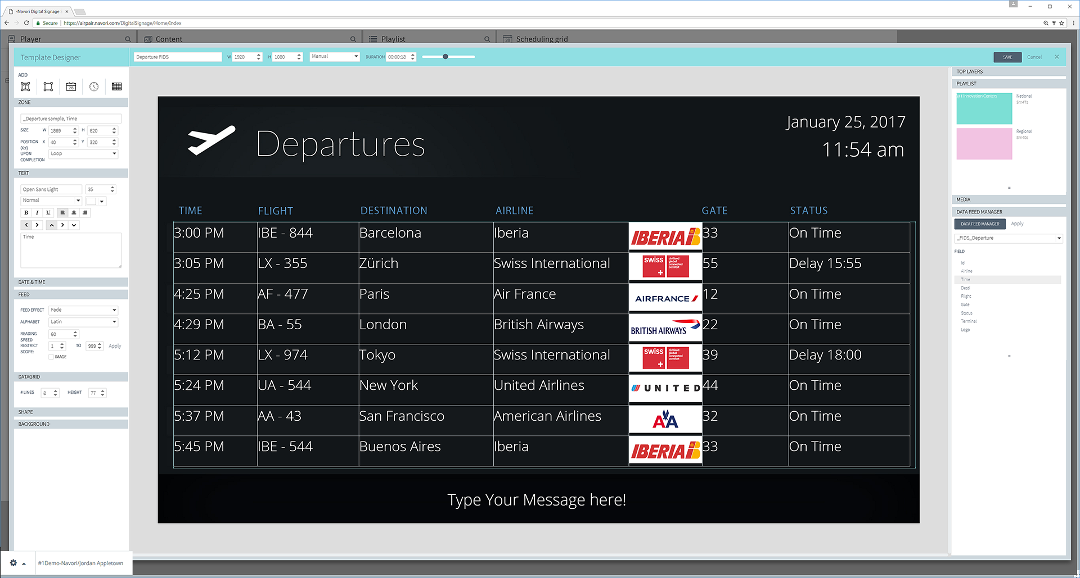This screenshot has height=578, width=1080.
Task: Open the Upon Completion Loop dropdown
Action: point(83,153)
